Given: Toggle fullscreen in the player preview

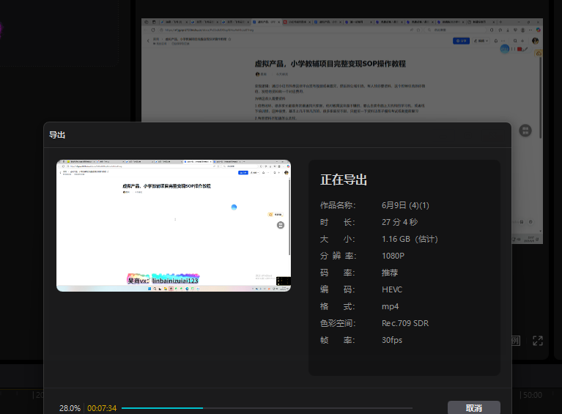Looking at the screenshot, I should (538, 341).
